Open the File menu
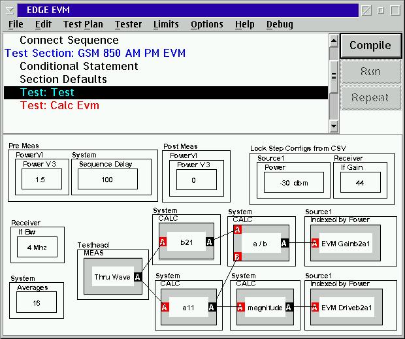This screenshot has height=339, width=405. [x=16, y=25]
